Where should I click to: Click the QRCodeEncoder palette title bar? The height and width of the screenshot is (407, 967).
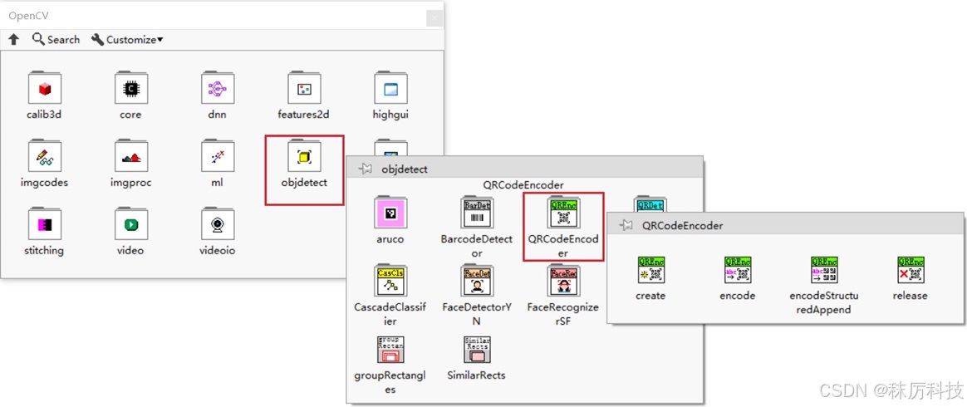pos(785,225)
